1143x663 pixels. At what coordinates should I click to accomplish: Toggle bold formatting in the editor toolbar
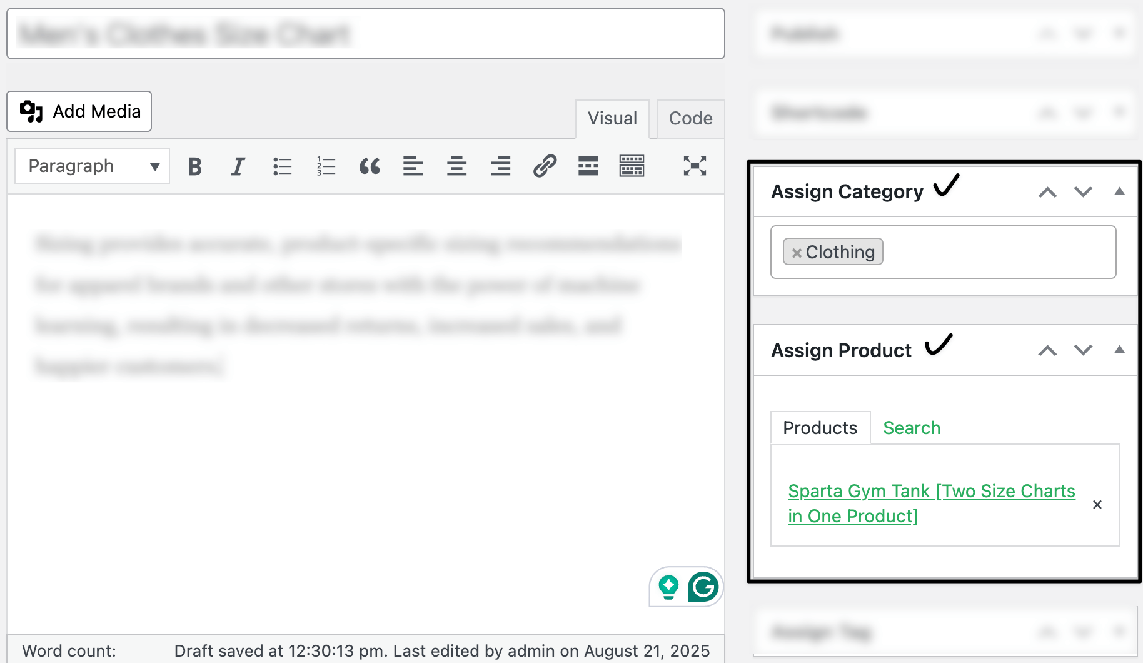tap(194, 166)
